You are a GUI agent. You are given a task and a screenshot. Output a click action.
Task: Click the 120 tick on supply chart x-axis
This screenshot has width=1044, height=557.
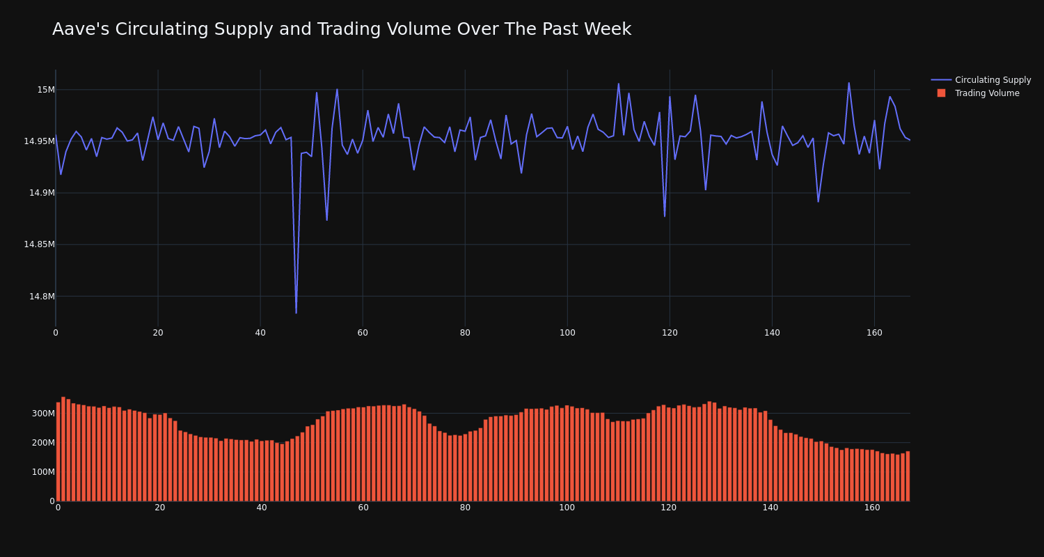pos(670,333)
